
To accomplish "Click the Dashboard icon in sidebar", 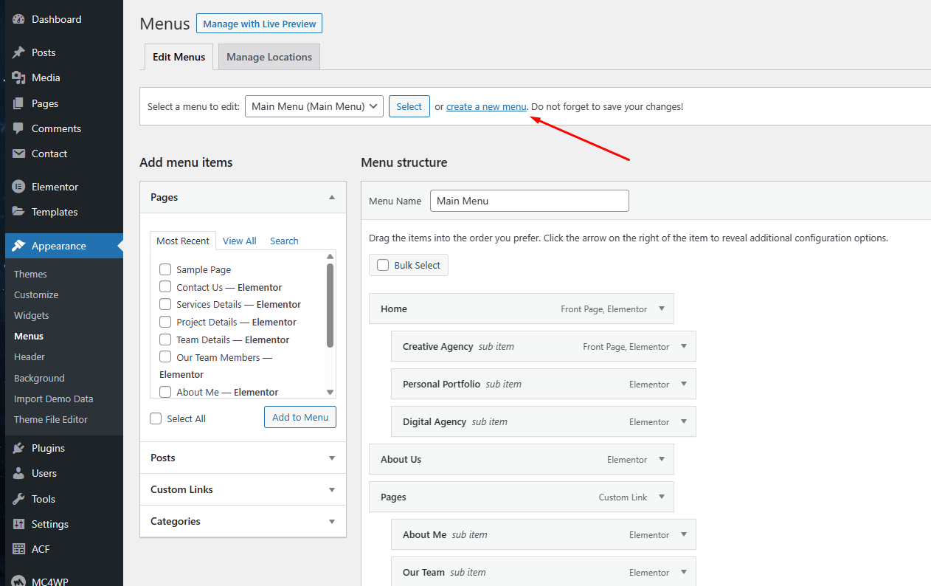I will point(18,19).
